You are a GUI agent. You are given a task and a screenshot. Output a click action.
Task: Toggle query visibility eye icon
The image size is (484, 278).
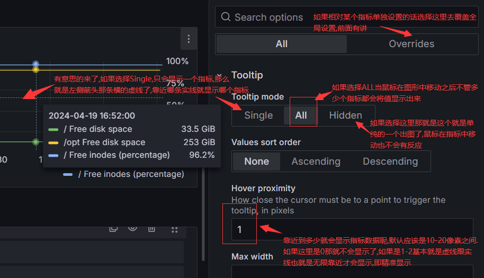click(132, 228)
